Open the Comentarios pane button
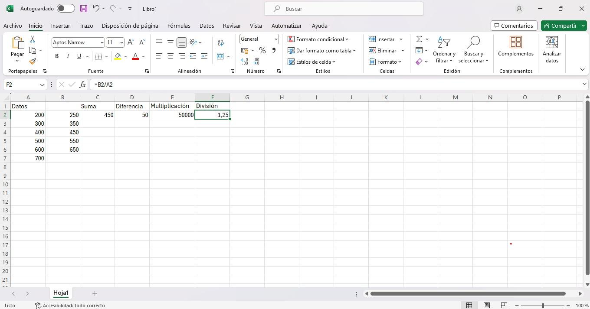The image size is (590, 309). 514,26
